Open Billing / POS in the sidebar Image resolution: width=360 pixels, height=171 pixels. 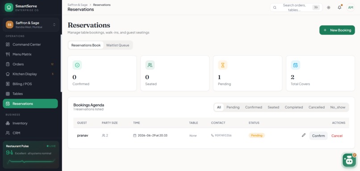tap(30, 84)
